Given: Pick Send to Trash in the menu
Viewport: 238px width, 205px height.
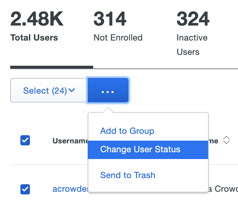Looking at the screenshot, I should (128, 175).
